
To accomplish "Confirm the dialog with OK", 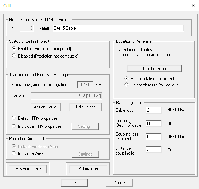I will point(74,183).
